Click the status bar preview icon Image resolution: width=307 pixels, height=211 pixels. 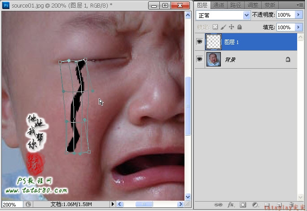(28, 204)
